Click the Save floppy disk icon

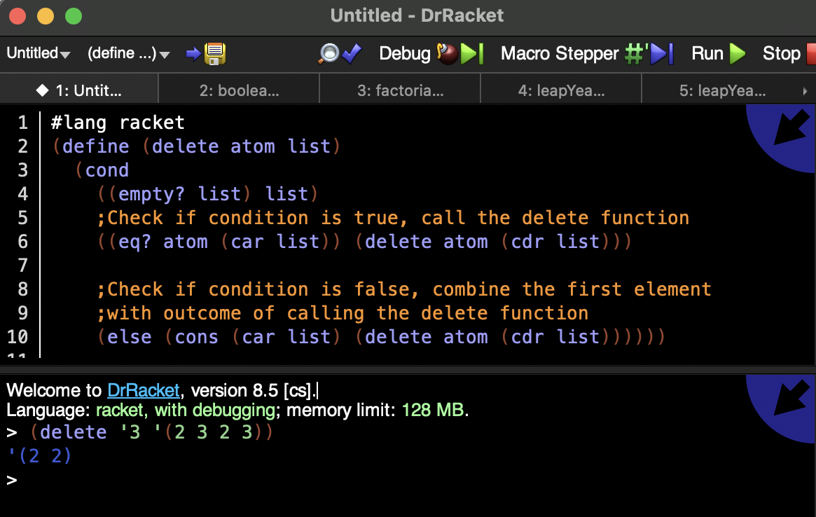coord(215,54)
